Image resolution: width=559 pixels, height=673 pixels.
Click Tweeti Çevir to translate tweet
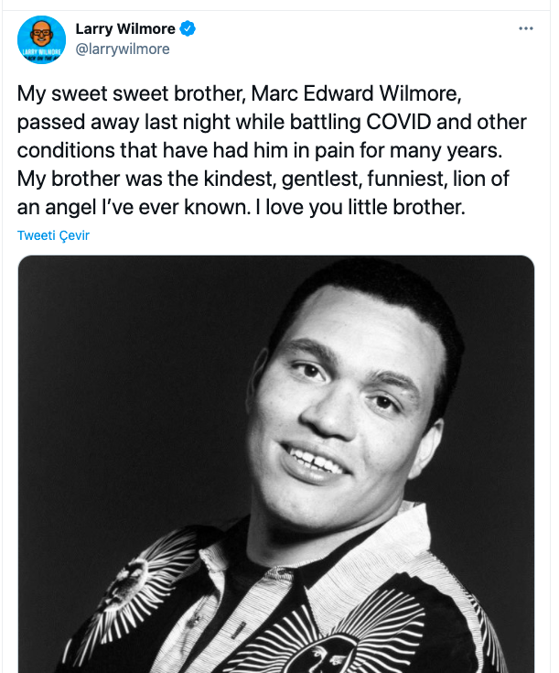[x=53, y=235]
